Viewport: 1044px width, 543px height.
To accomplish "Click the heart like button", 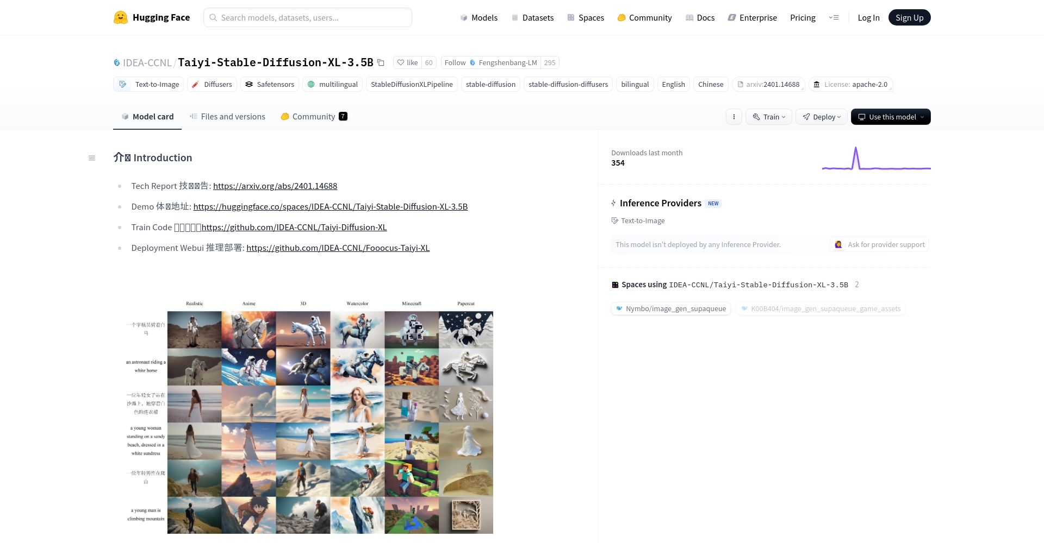I will [x=407, y=63].
